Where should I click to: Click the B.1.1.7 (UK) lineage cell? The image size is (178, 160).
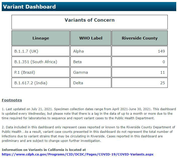26,51
